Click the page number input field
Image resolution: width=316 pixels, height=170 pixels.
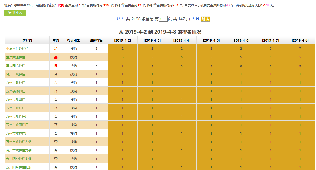[x=163, y=19]
